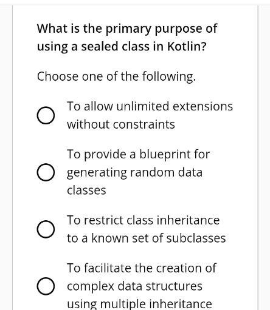Pick radio button for multiple inheritance option
This screenshot has height=310, width=270.
pyautogui.click(x=46, y=286)
